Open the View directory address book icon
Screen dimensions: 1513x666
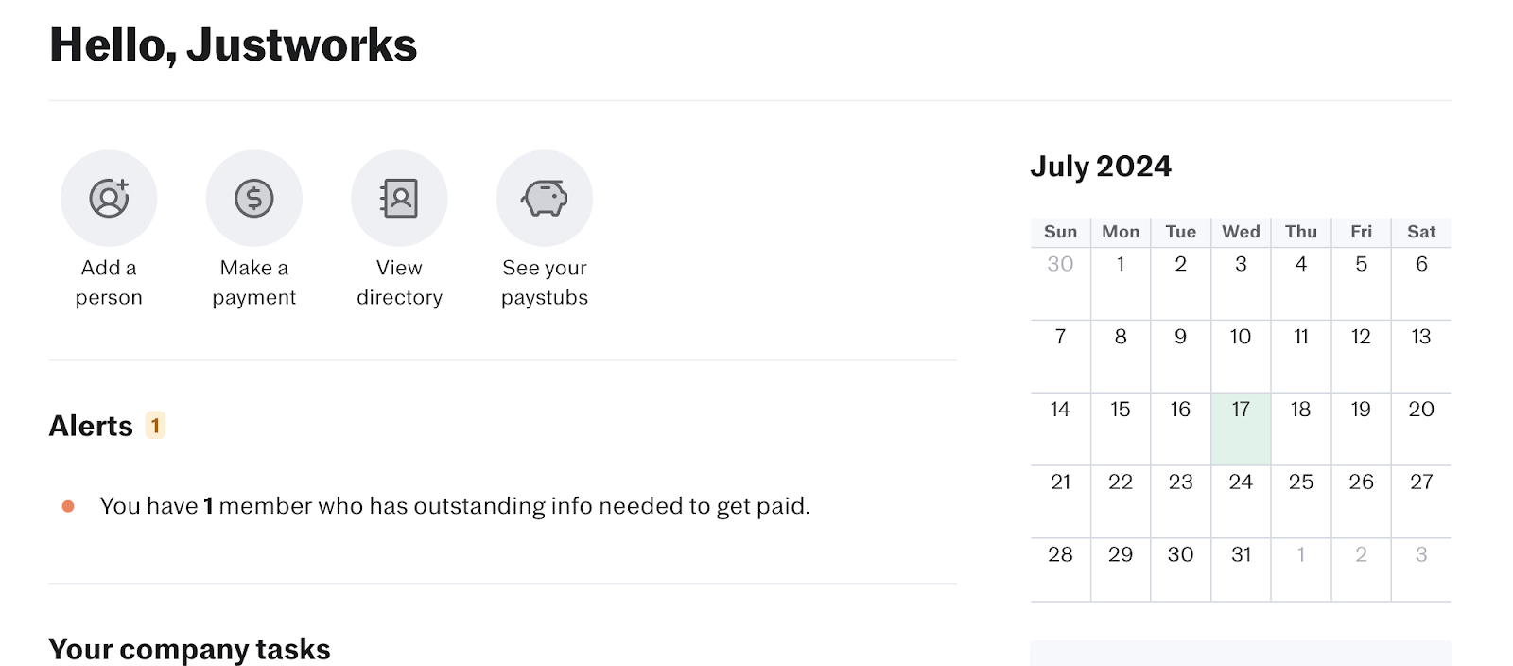click(x=399, y=199)
